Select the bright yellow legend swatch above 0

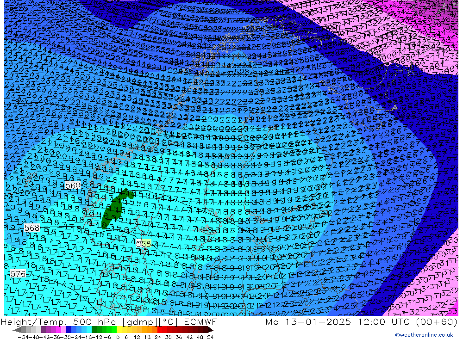pyautogui.click(x=119, y=330)
